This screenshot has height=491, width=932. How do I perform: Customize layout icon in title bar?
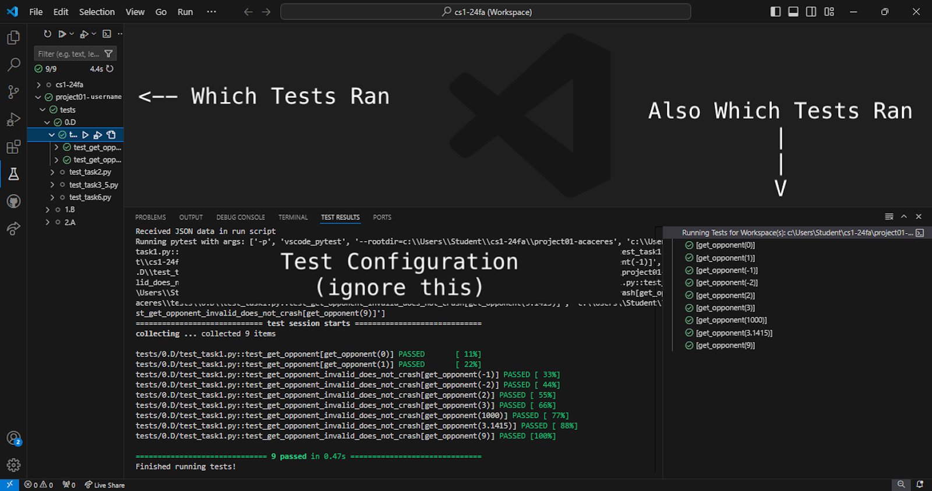pyautogui.click(x=829, y=12)
